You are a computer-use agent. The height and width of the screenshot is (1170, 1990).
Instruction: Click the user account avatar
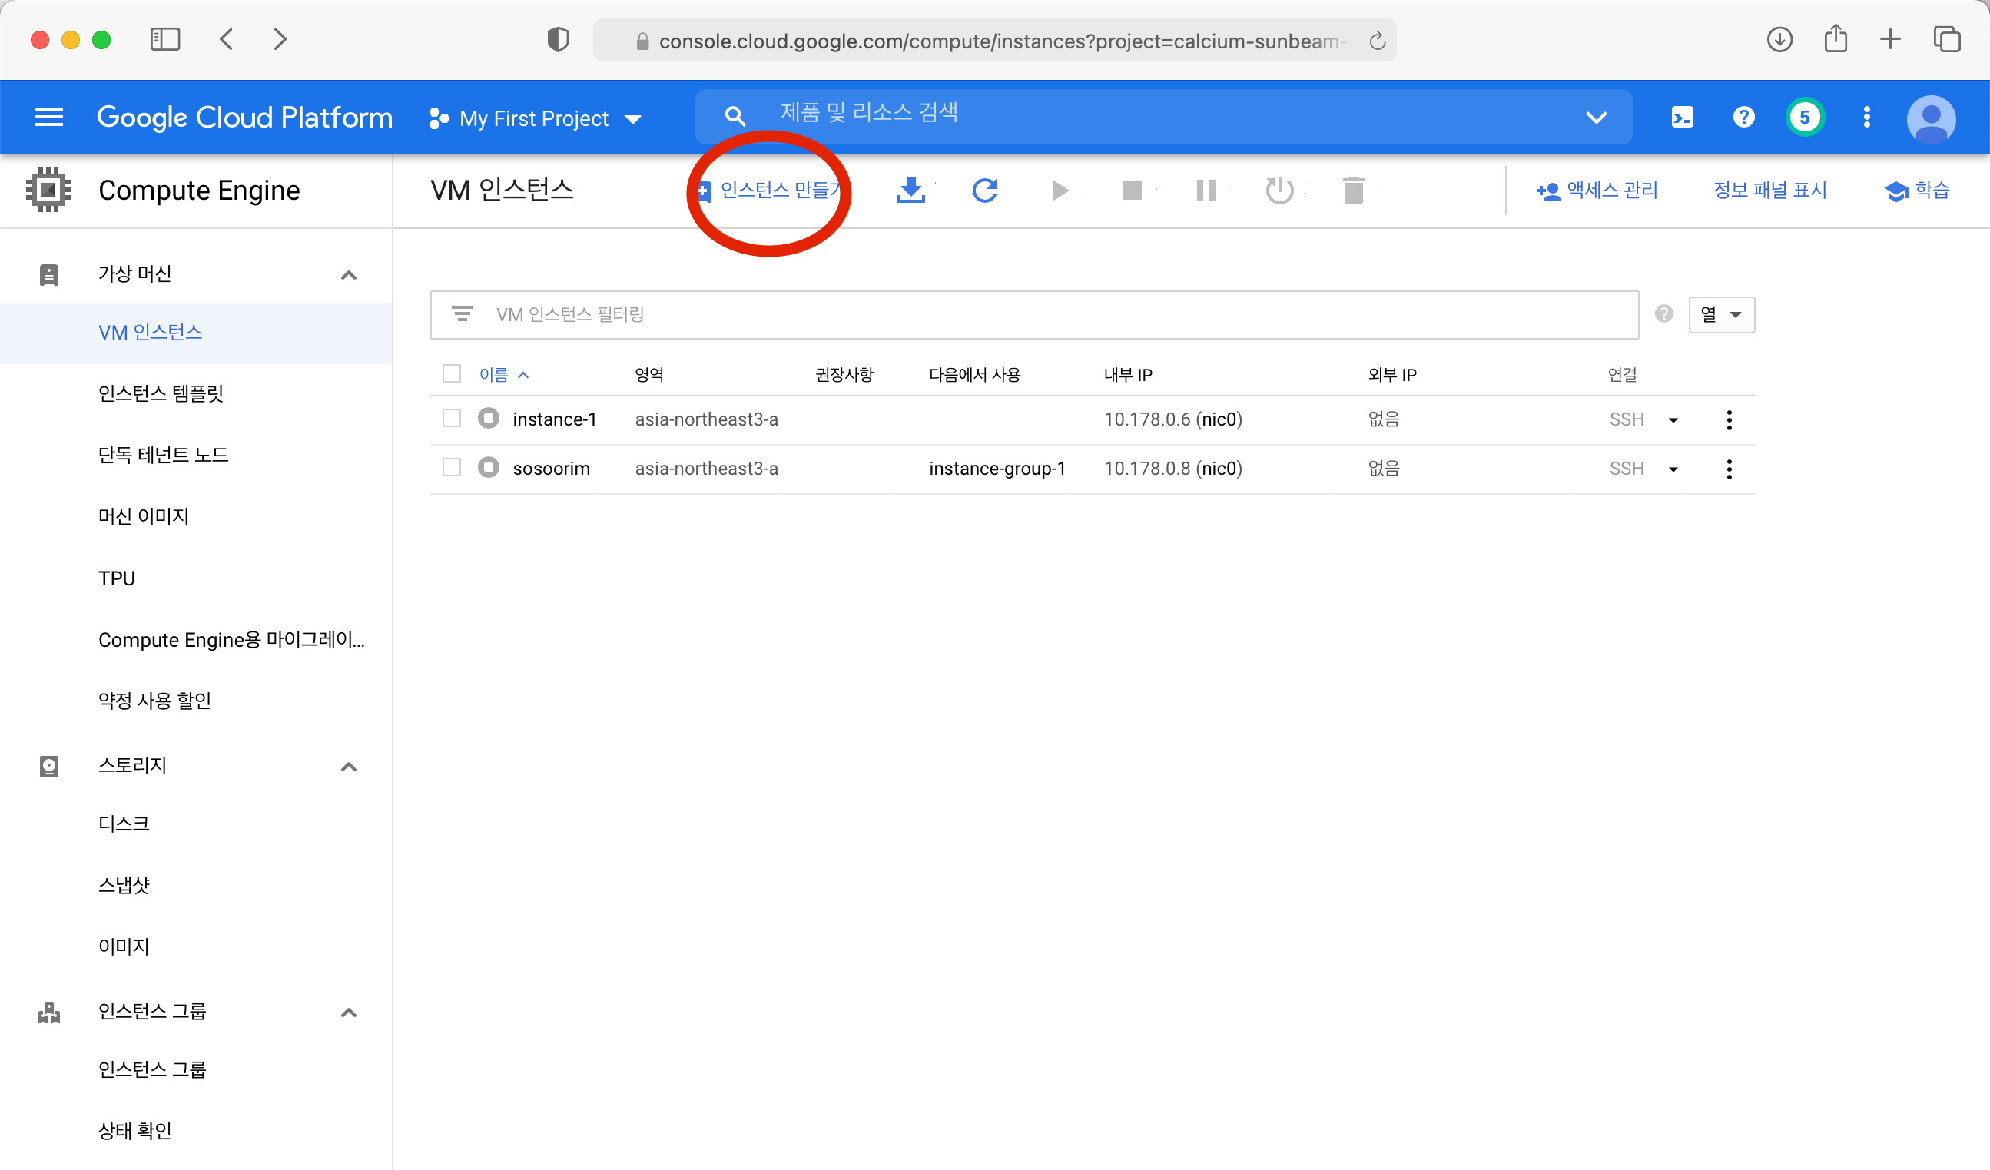click(x=1930, y=118)
